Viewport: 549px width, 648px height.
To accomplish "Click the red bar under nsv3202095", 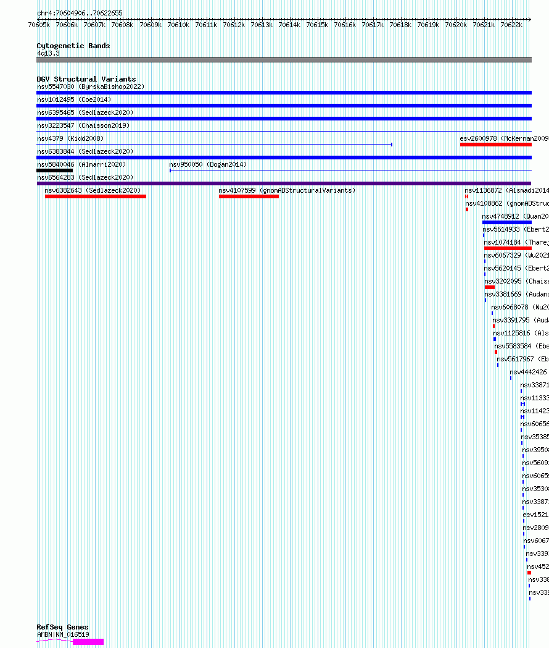I will click(490, 287).
